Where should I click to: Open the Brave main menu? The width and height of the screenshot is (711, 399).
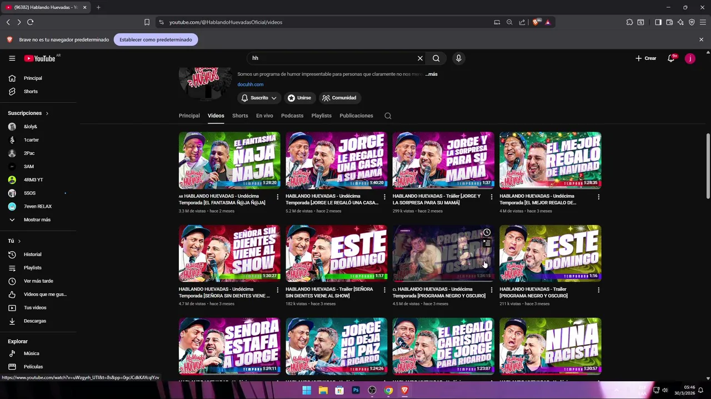click(703, 22)
